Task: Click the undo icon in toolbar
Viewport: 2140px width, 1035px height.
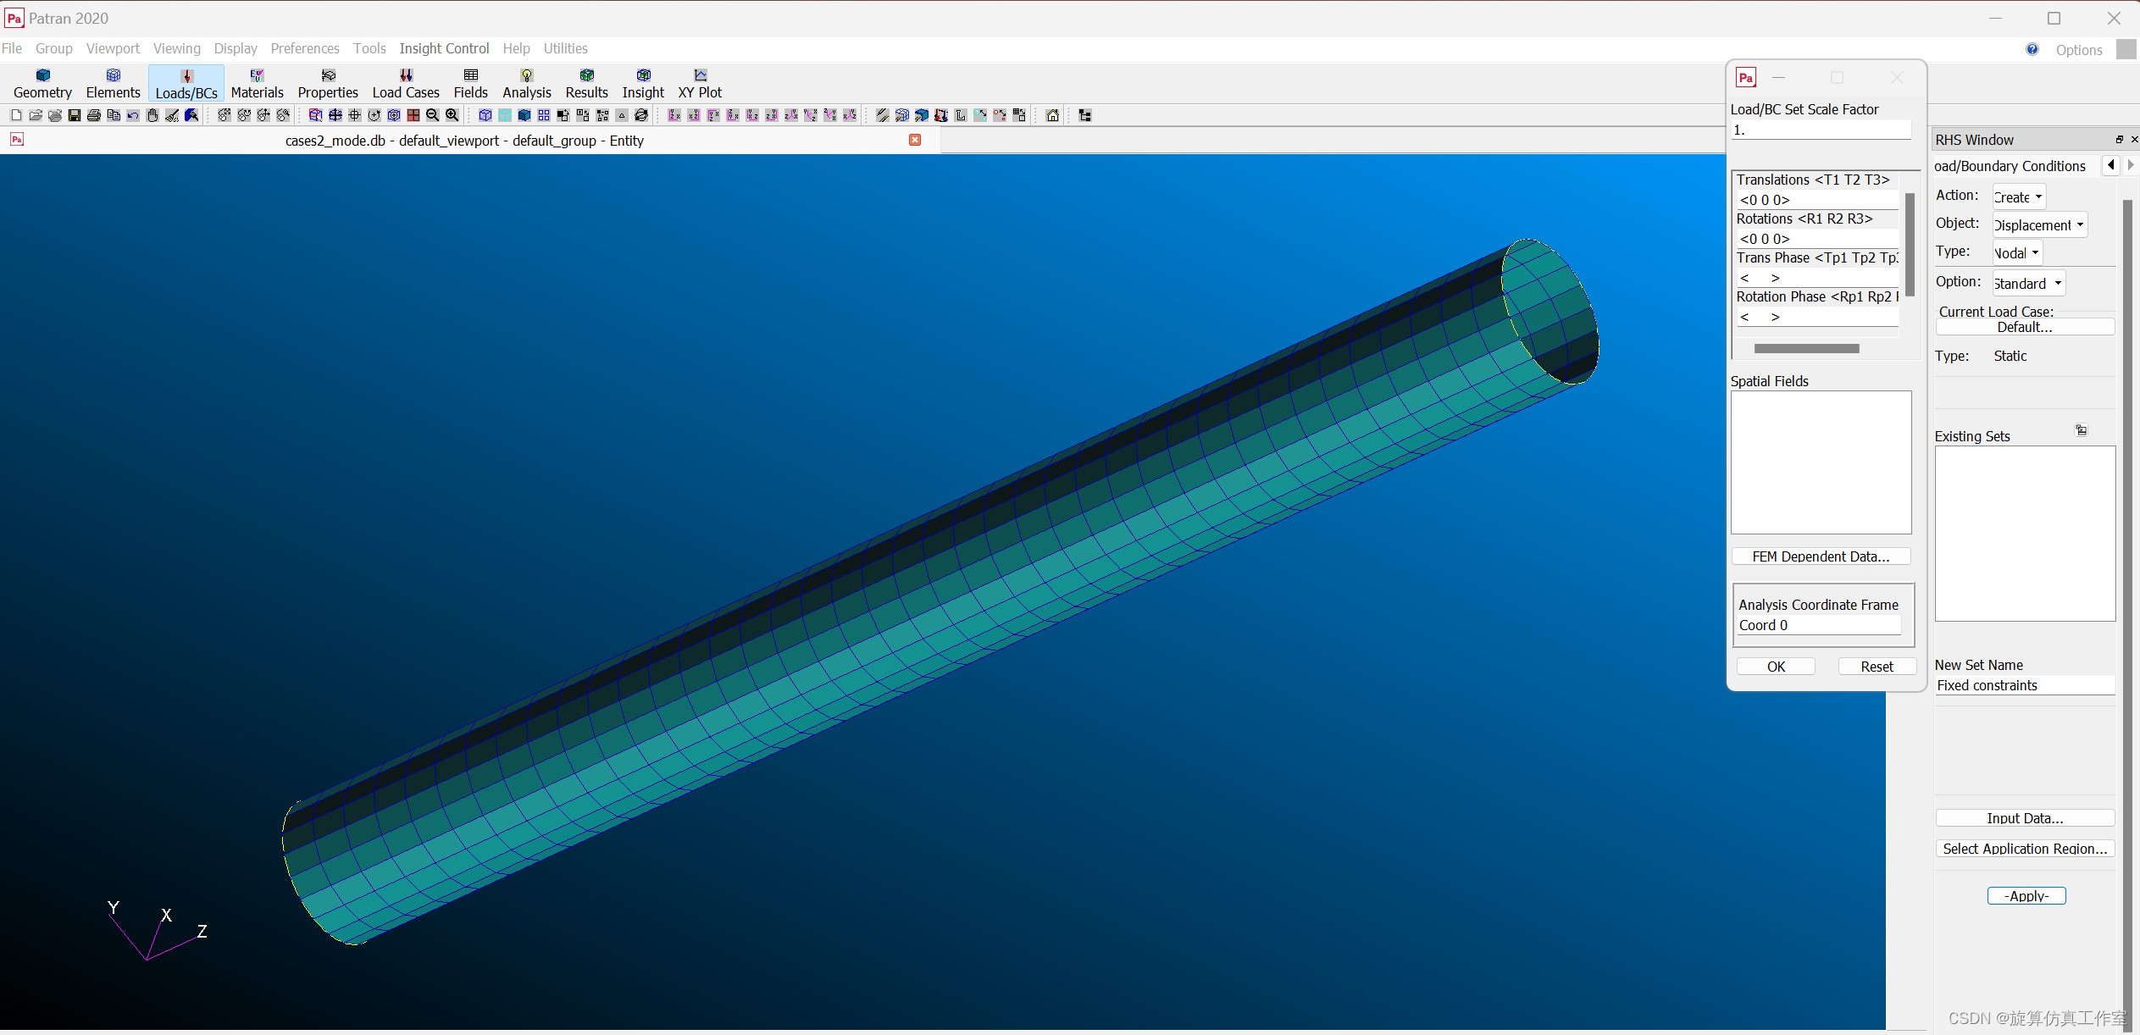Action: tap(133, 115)
